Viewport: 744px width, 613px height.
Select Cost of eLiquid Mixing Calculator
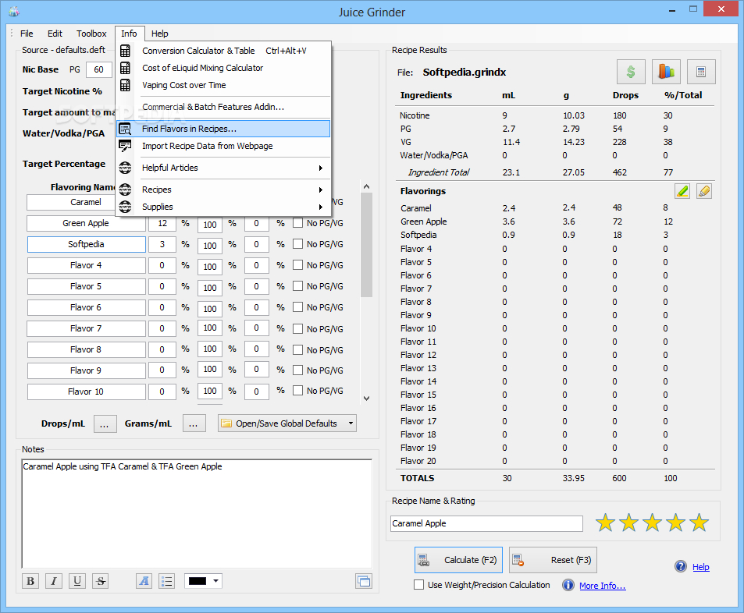223,68
